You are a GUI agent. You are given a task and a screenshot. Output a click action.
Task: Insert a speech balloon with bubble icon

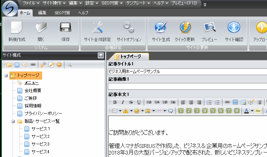(171, 111)
